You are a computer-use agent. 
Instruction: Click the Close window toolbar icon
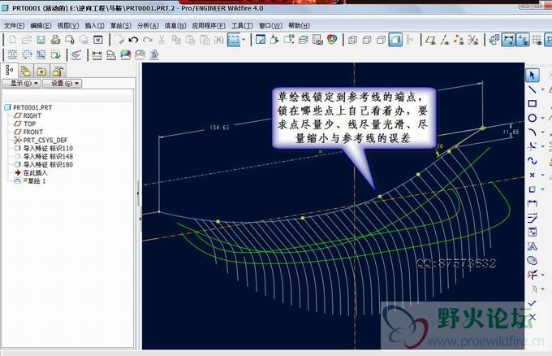(x=98, y=40)
